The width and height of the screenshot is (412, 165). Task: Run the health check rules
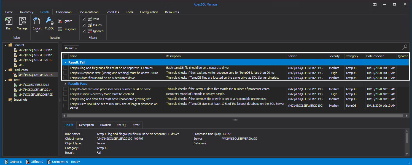[9, 23]
